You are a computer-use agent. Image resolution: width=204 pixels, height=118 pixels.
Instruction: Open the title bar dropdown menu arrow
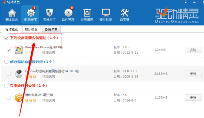click(186, 2)
